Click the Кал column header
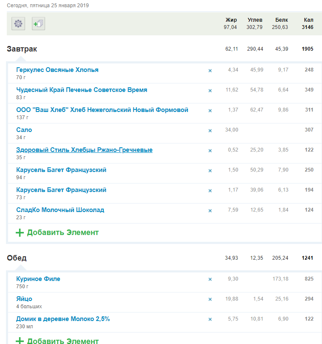The width and height of the screenshot is (322, 344). tap(308, 20)
